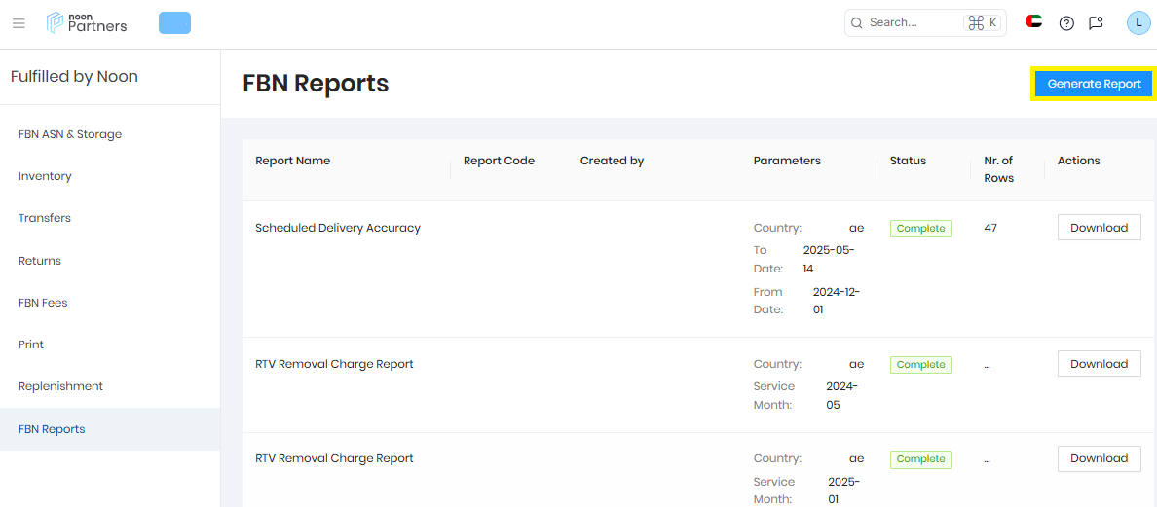
Task: Download RTV Removal report for 2025-01
Action: [1099, 458]
